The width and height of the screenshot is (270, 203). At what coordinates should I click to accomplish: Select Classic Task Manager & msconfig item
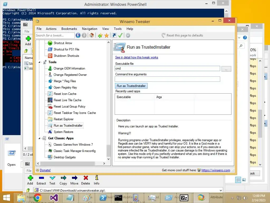75,151
